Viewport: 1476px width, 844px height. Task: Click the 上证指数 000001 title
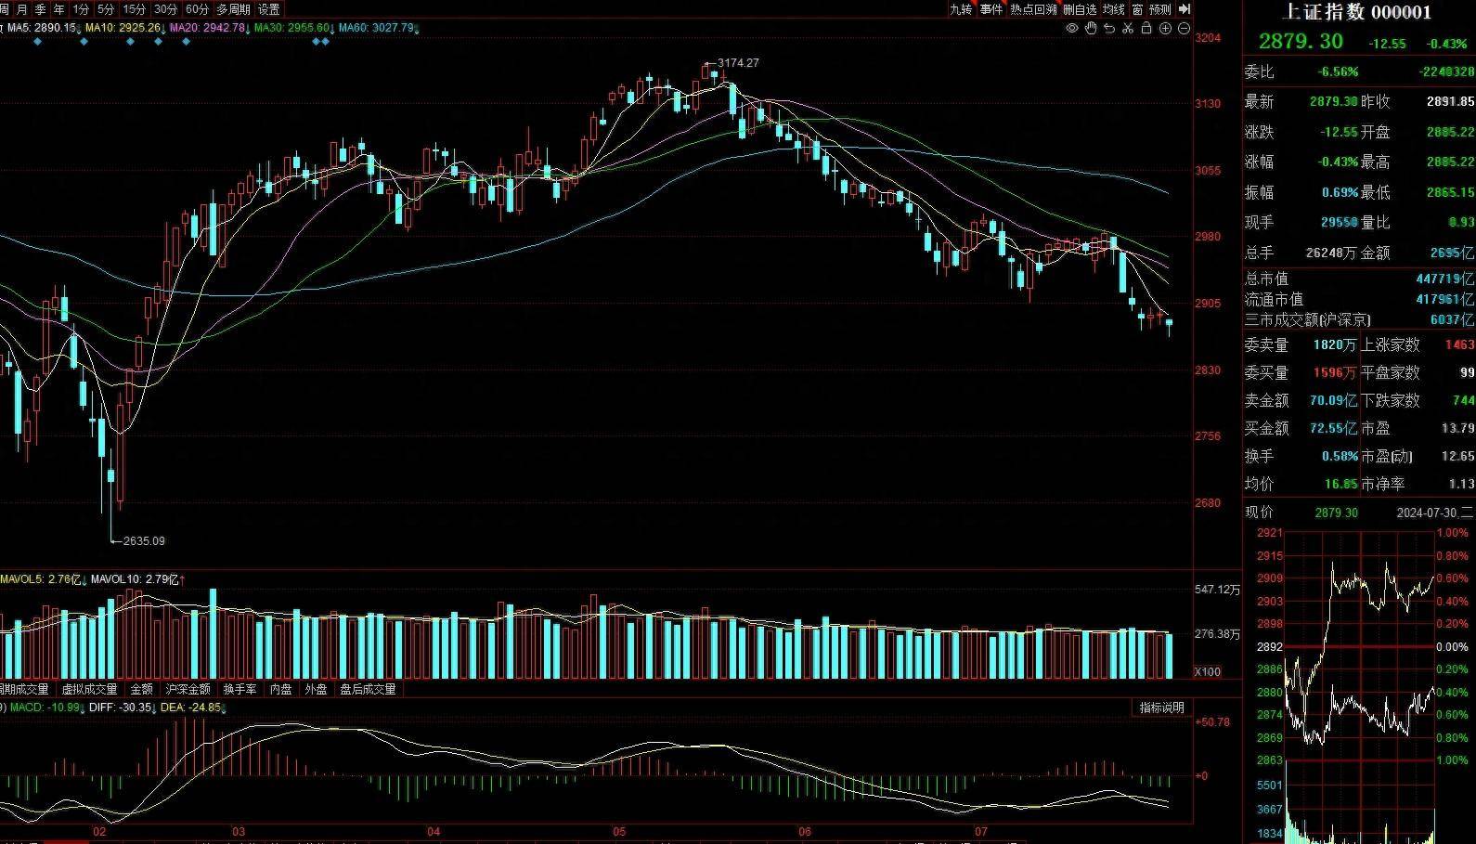pos(1356,12)
